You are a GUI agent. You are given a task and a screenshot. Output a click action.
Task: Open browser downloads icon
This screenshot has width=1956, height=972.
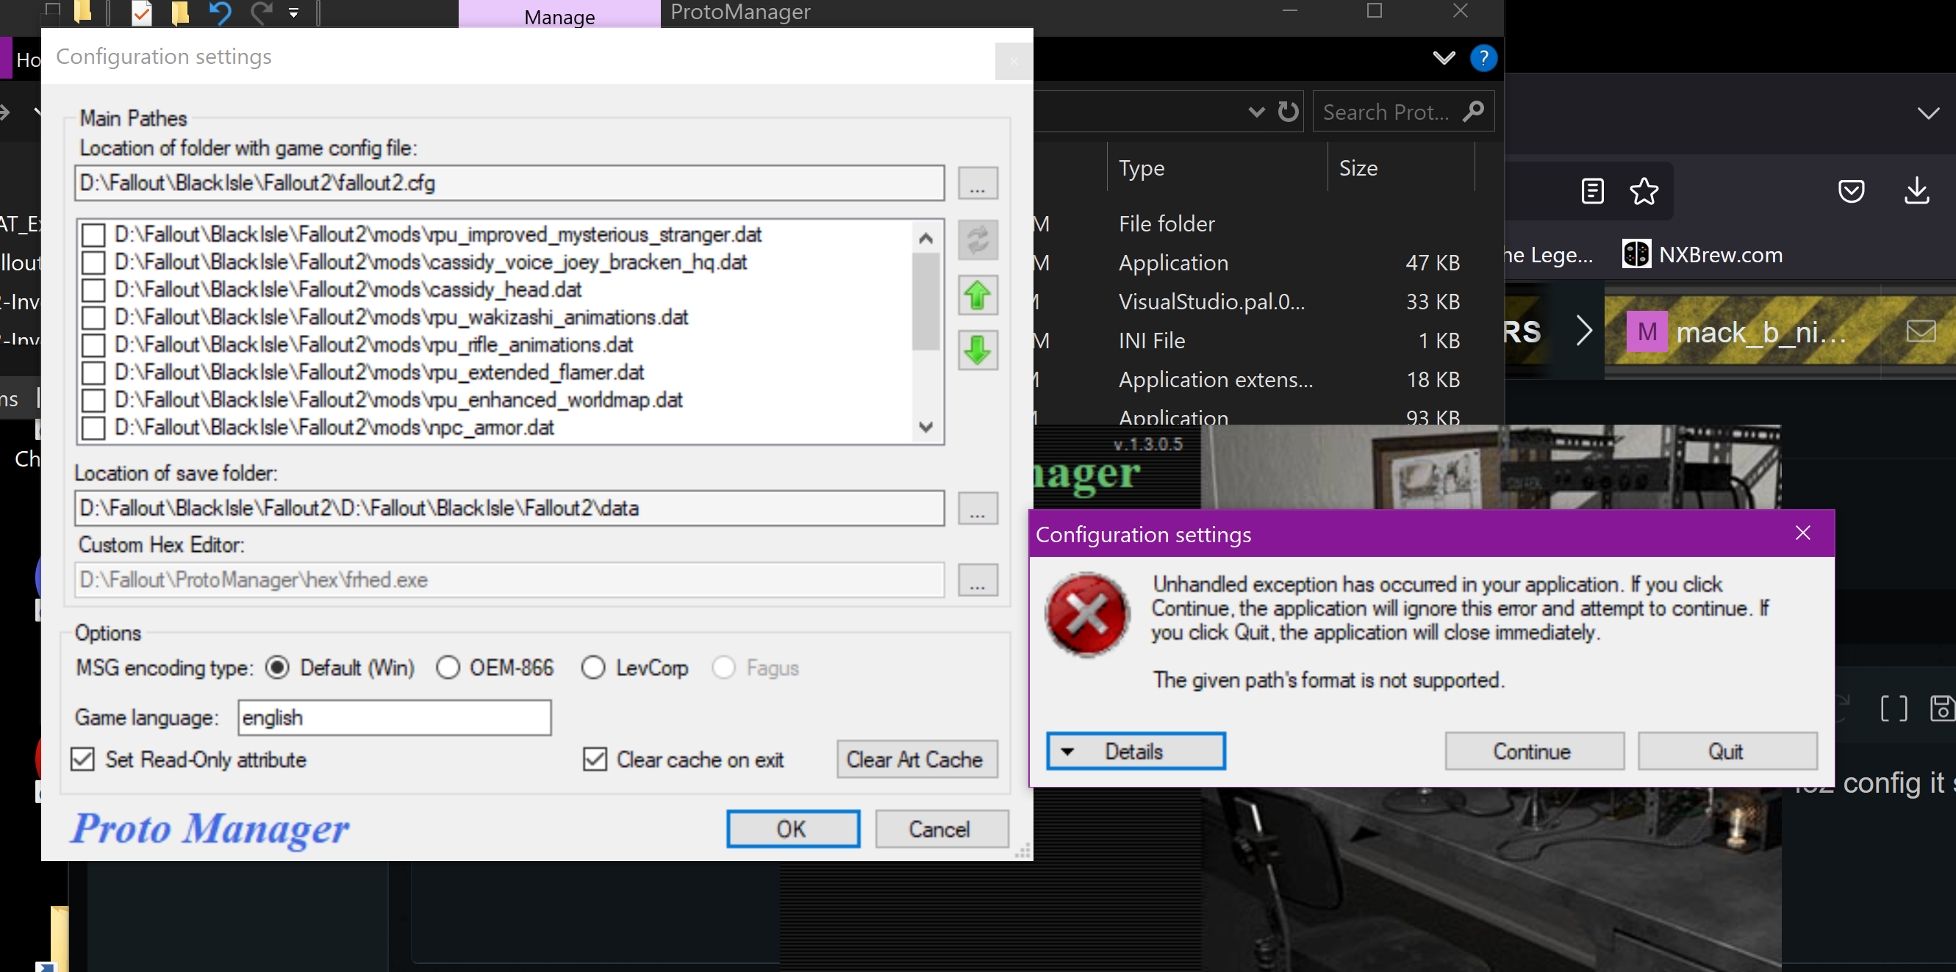(1916, 191)
